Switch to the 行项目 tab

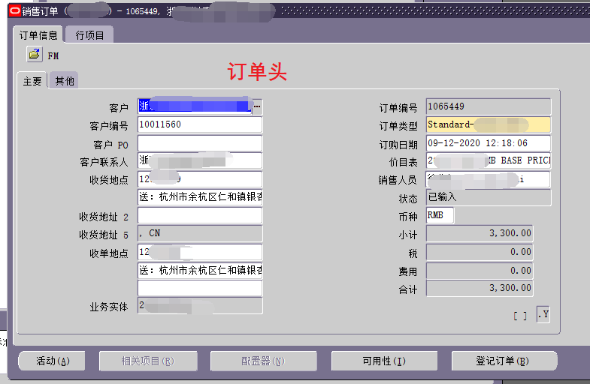coord(90,35)
